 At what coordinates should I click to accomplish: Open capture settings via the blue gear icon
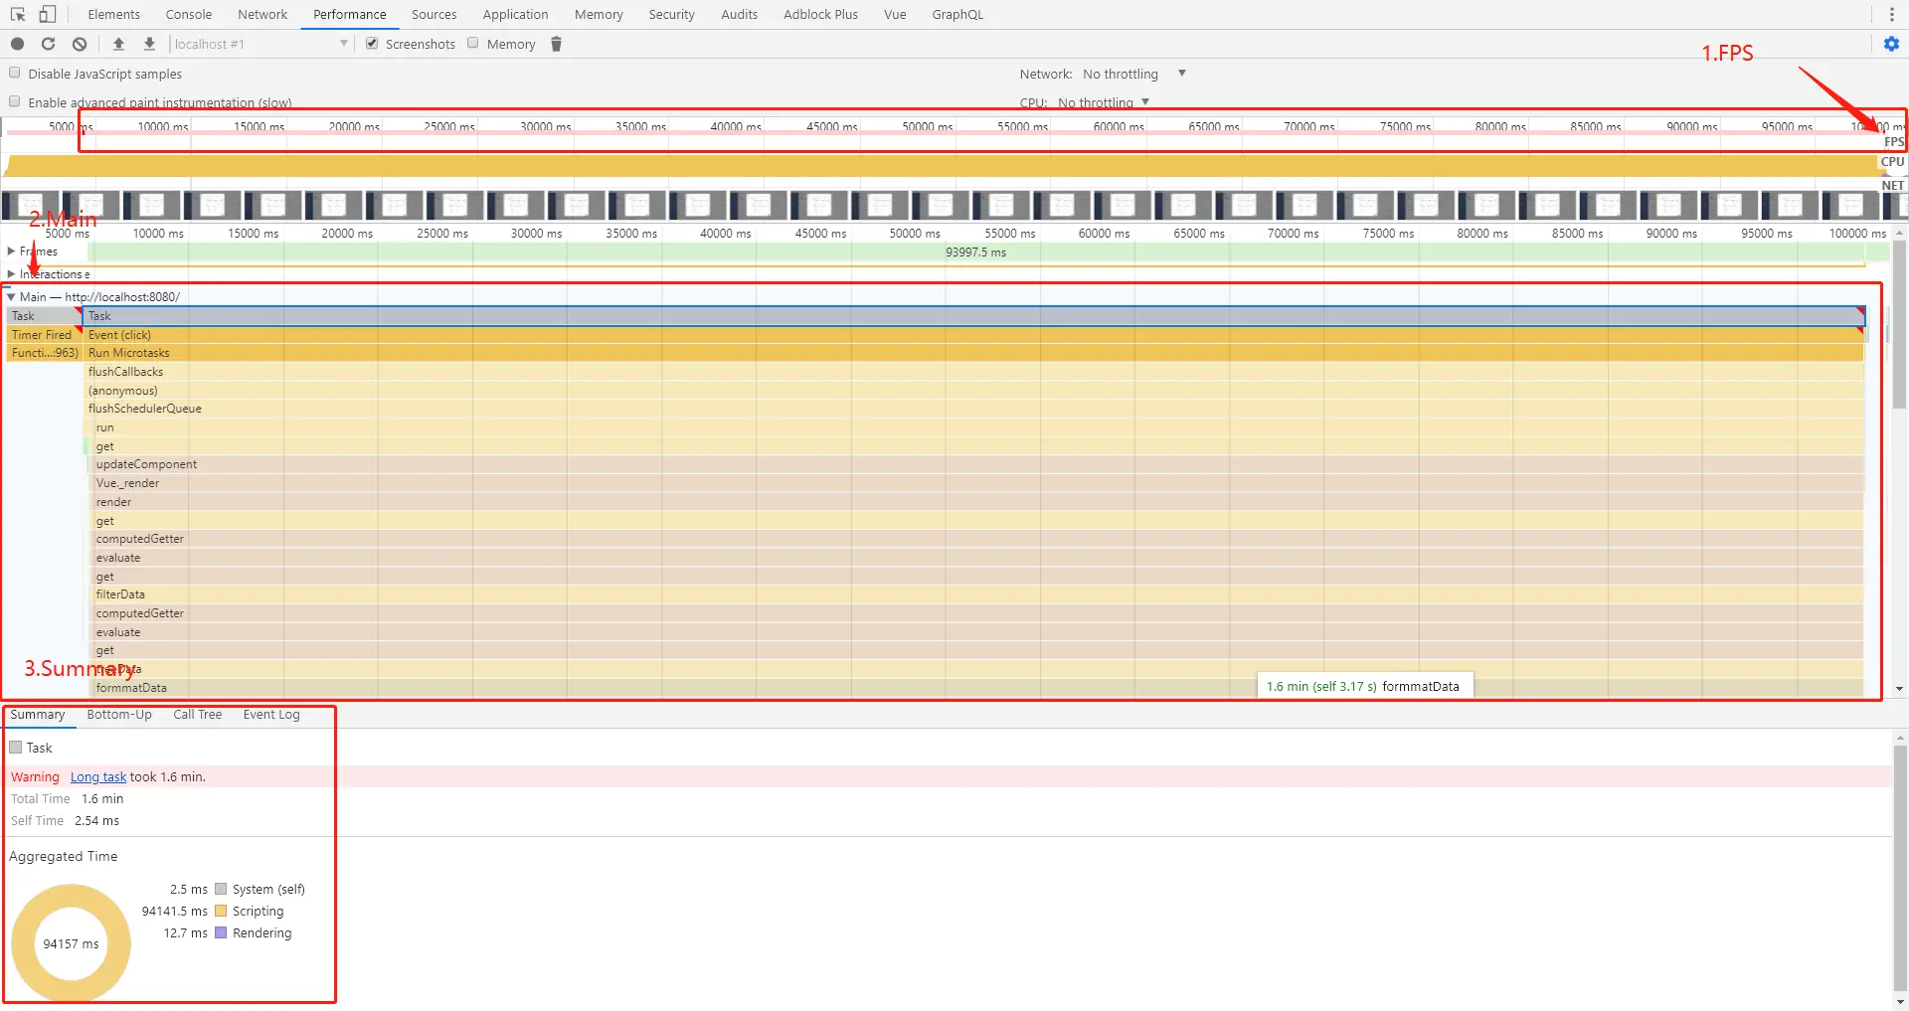1891,44
